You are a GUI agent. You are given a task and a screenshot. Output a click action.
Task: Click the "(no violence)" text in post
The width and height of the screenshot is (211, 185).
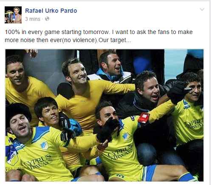tap(80, 40)
